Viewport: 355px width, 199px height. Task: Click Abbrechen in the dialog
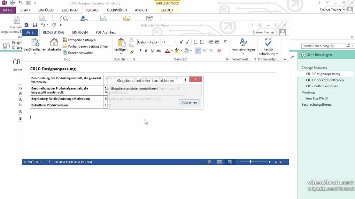pos(189,102)
